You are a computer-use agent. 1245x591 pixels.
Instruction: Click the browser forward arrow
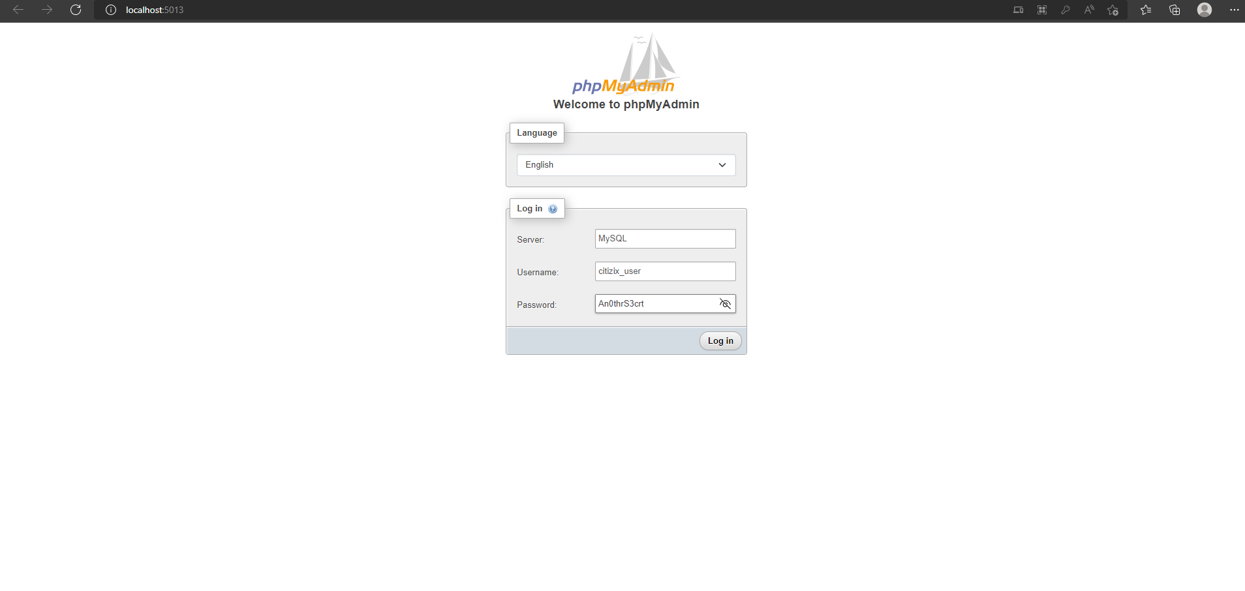tap(47, 10)
